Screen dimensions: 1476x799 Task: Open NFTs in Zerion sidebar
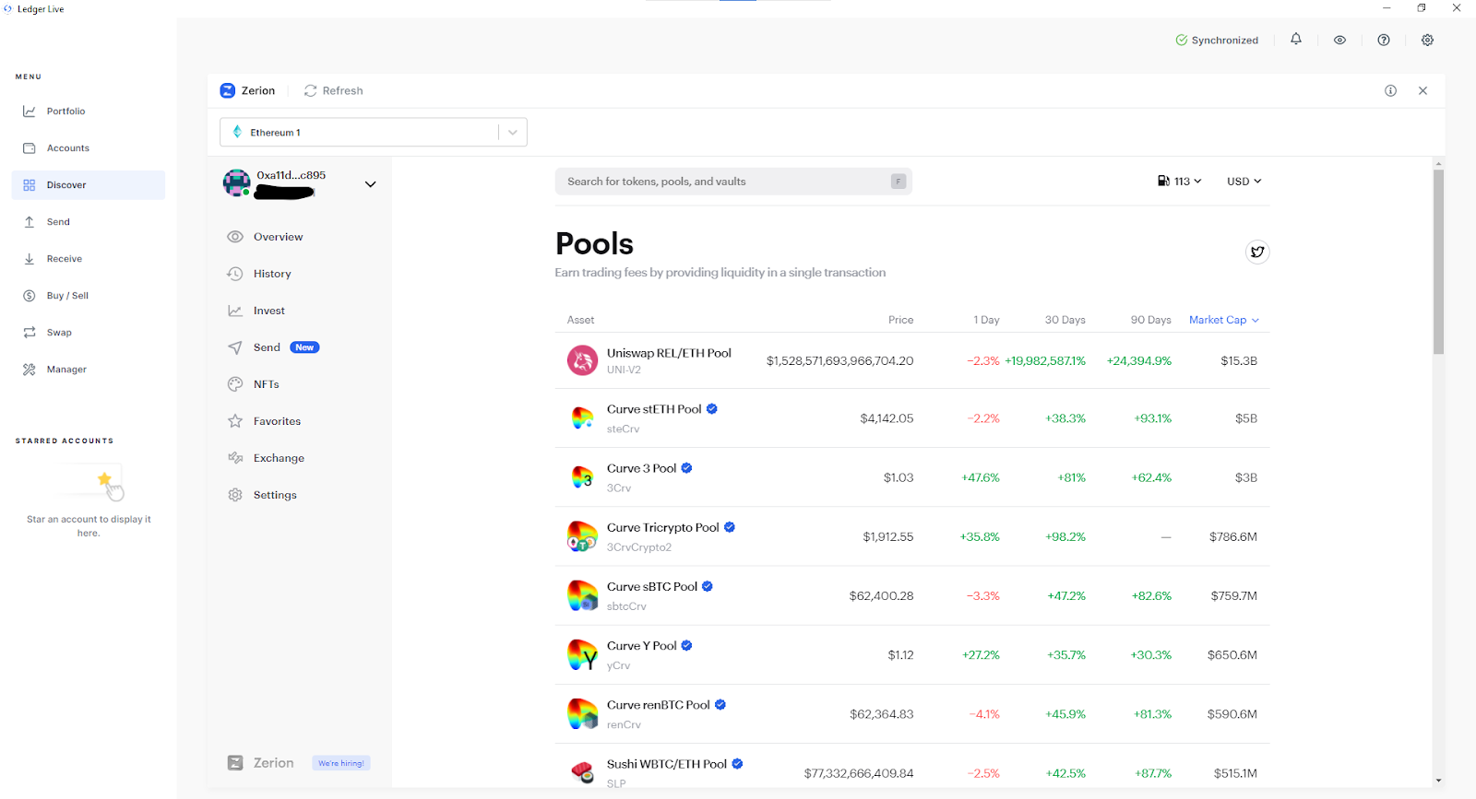[x=266, y=384]
